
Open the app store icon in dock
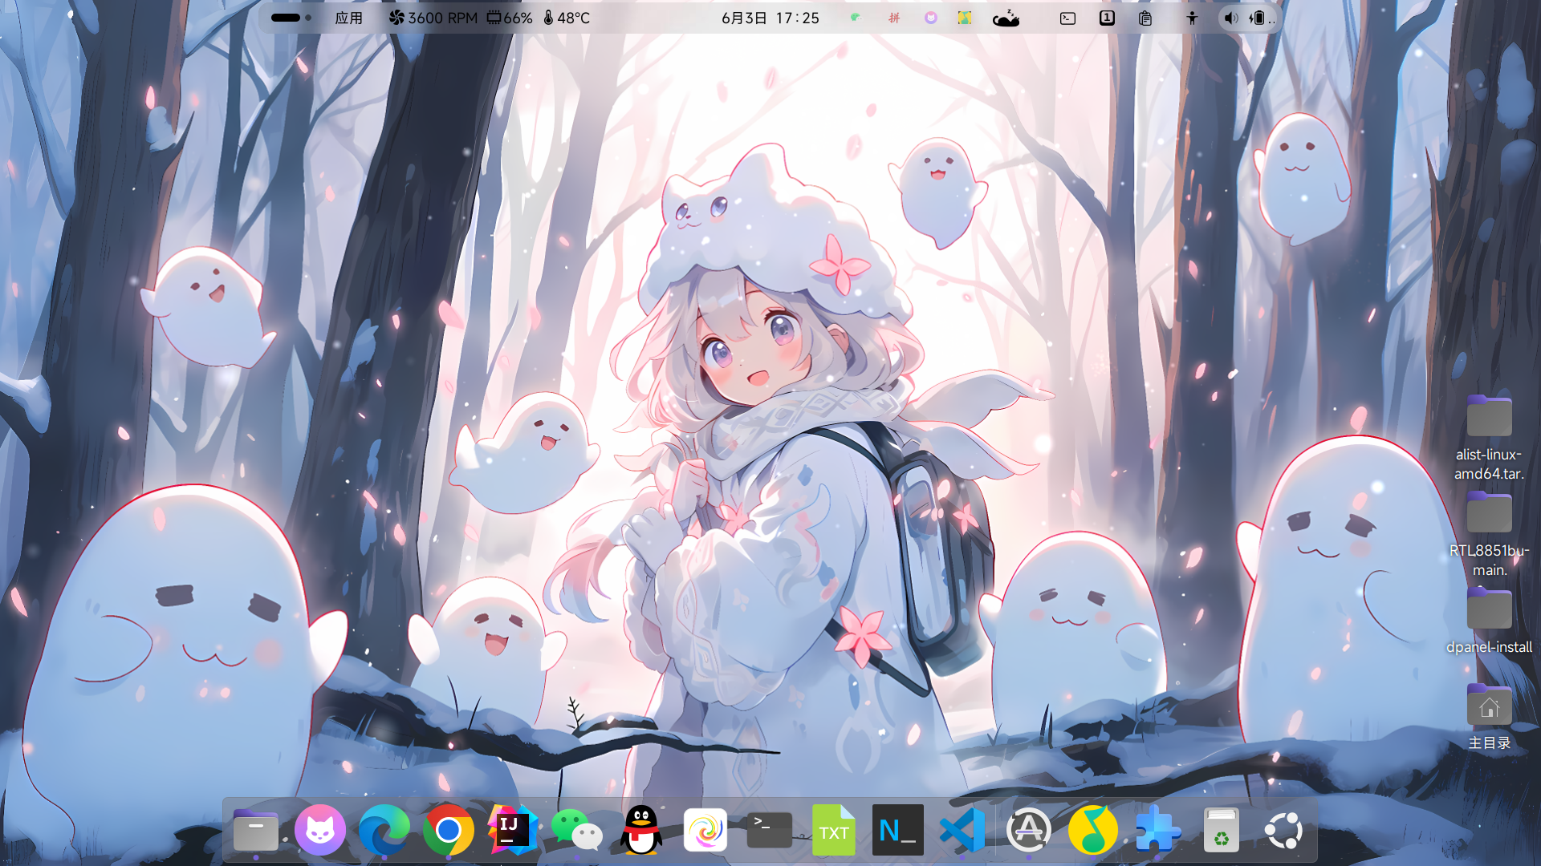1028,830
